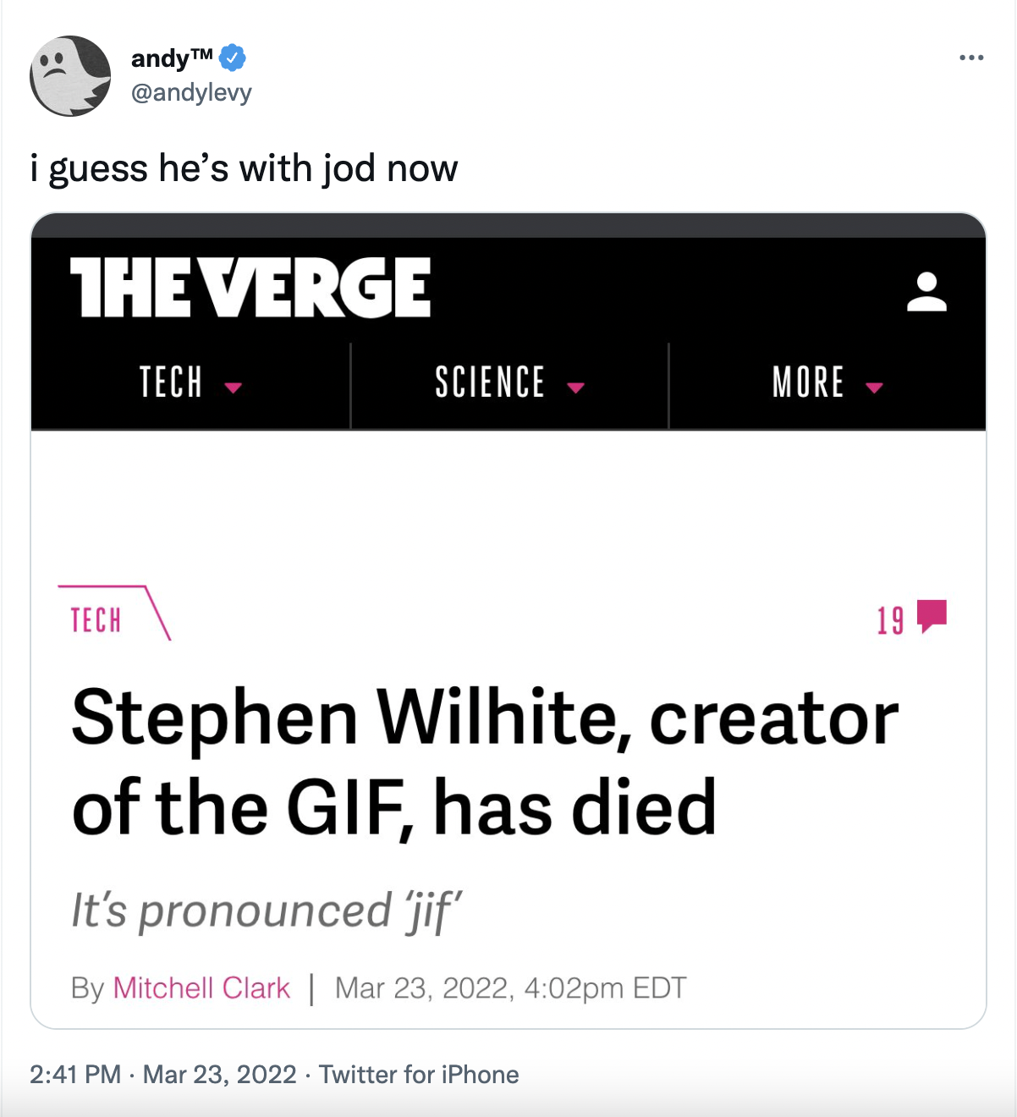Image resolution: width=1017 pixels, height=1117 pixels.
Task: Click the pink TECH category tag
Action: (96, 619)
